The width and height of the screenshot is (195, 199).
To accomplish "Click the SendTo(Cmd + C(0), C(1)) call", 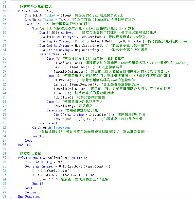I will (75, 119).
